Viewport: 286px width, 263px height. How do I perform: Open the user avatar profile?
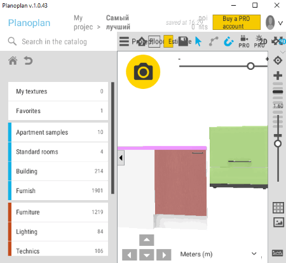pos(270,22)
